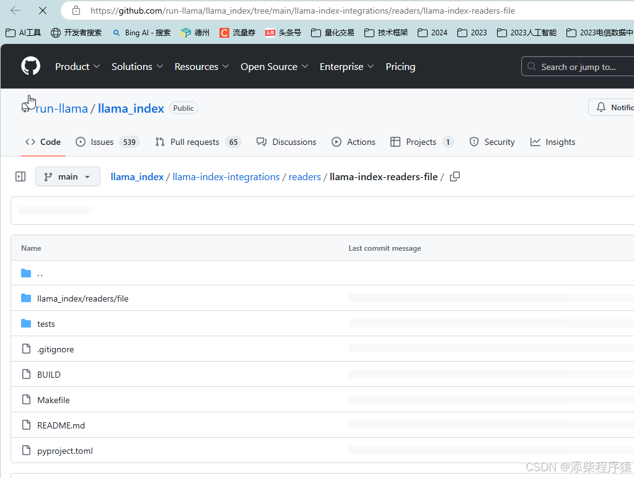Open the Discussions tab
Screen dimensions: 634x478
[x=286, y=142]
